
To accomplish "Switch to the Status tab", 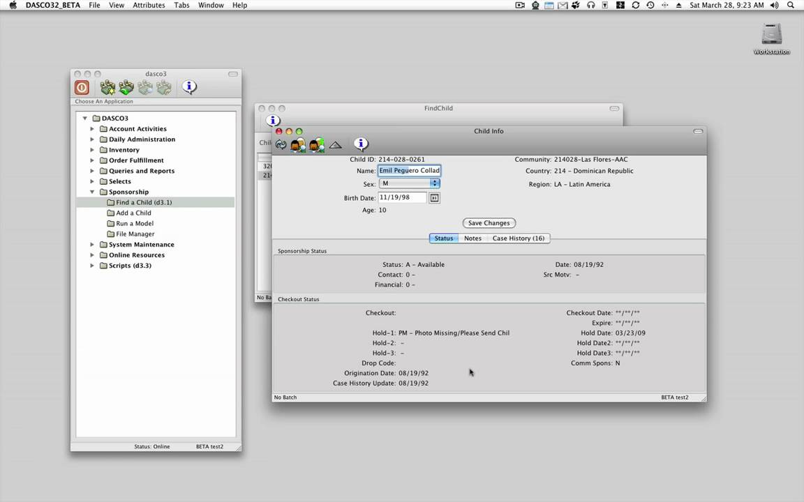I will point(444,238).
